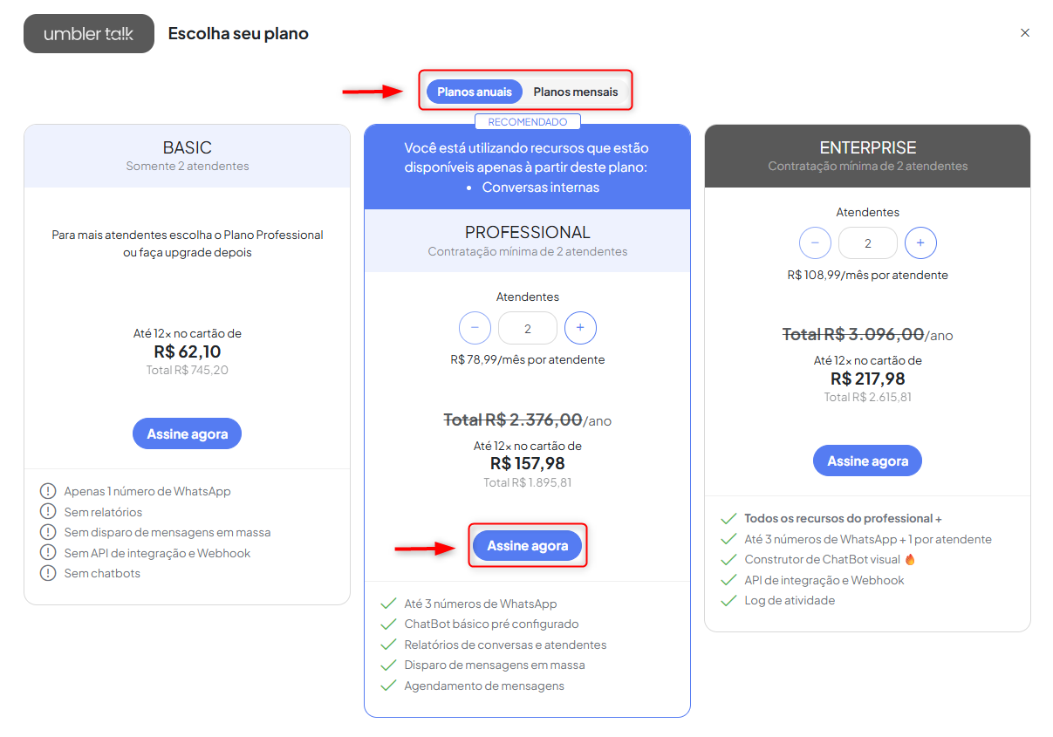Subscribe to the Enterprise plan
The height and width of the screenshot is (737, 1053).
pos(867,461)
